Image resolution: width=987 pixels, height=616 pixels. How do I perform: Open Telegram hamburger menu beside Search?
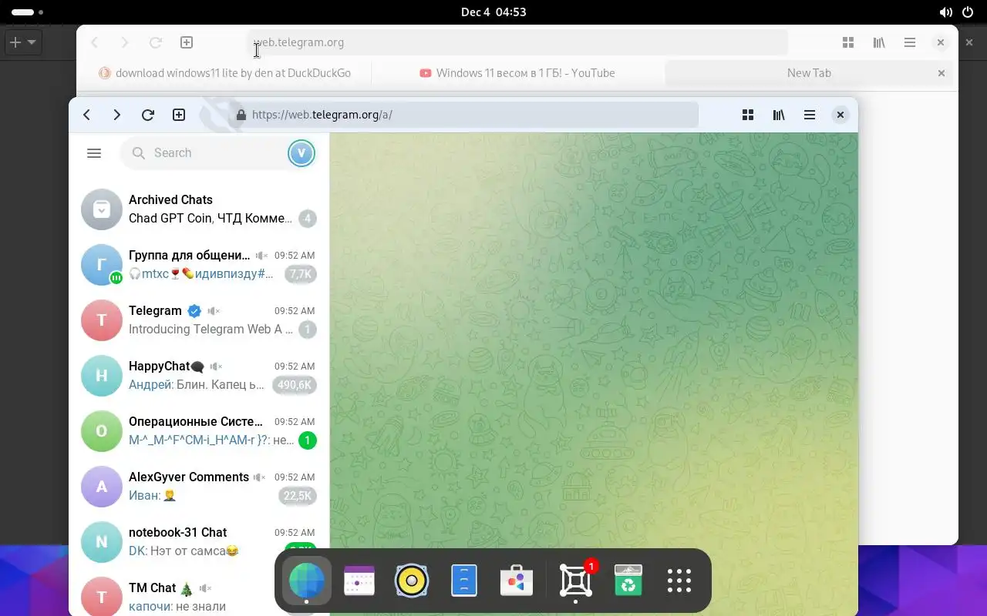click(x=94, y=153)
